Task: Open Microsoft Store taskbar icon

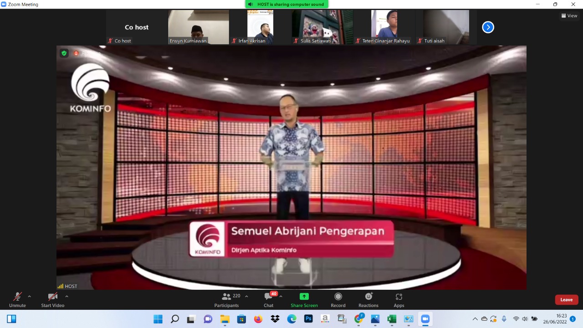Action: (241, 319)
